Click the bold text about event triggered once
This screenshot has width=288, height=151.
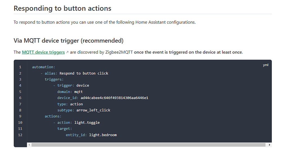(x=188, y=52)
